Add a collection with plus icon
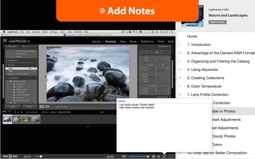 36,78
